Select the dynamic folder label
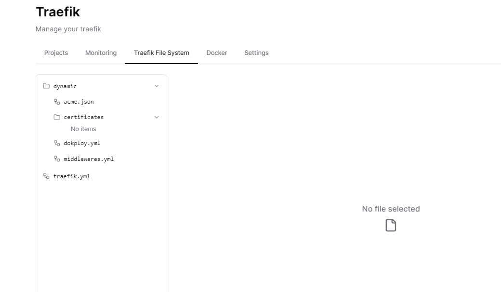Image resolution: width=501 pixels, height=292 pixels. pyautogui.click(x=65, y=86)
